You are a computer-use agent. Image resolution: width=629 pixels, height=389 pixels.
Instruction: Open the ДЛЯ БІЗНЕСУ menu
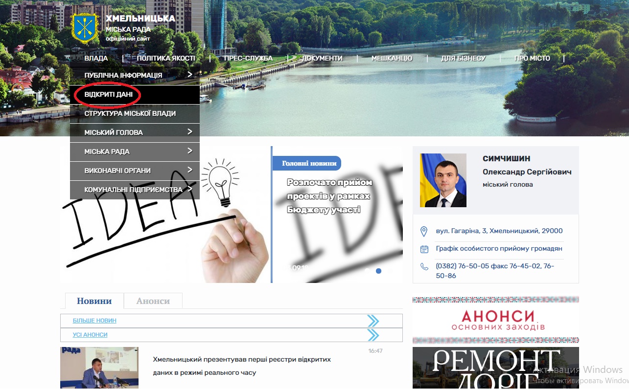(463, 58)
